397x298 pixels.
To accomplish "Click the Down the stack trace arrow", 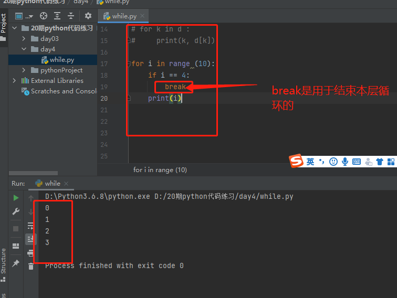I will (31, 212).
